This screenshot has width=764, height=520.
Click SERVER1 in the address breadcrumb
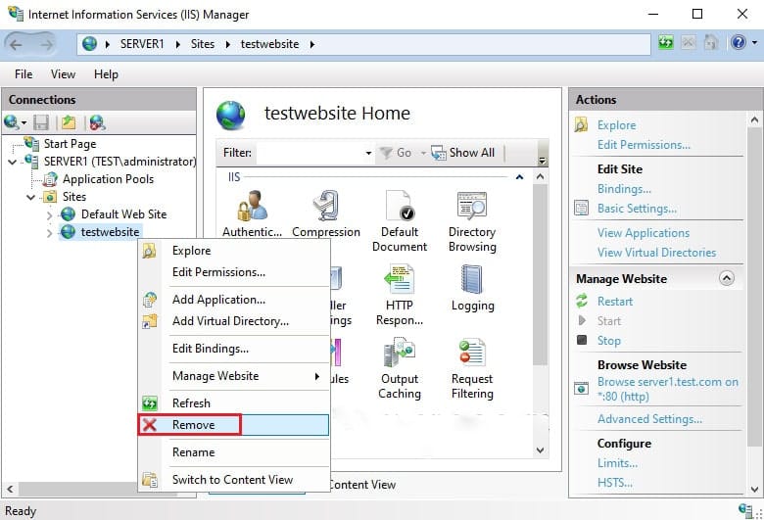pyautogui.click(x=142, y=44)
